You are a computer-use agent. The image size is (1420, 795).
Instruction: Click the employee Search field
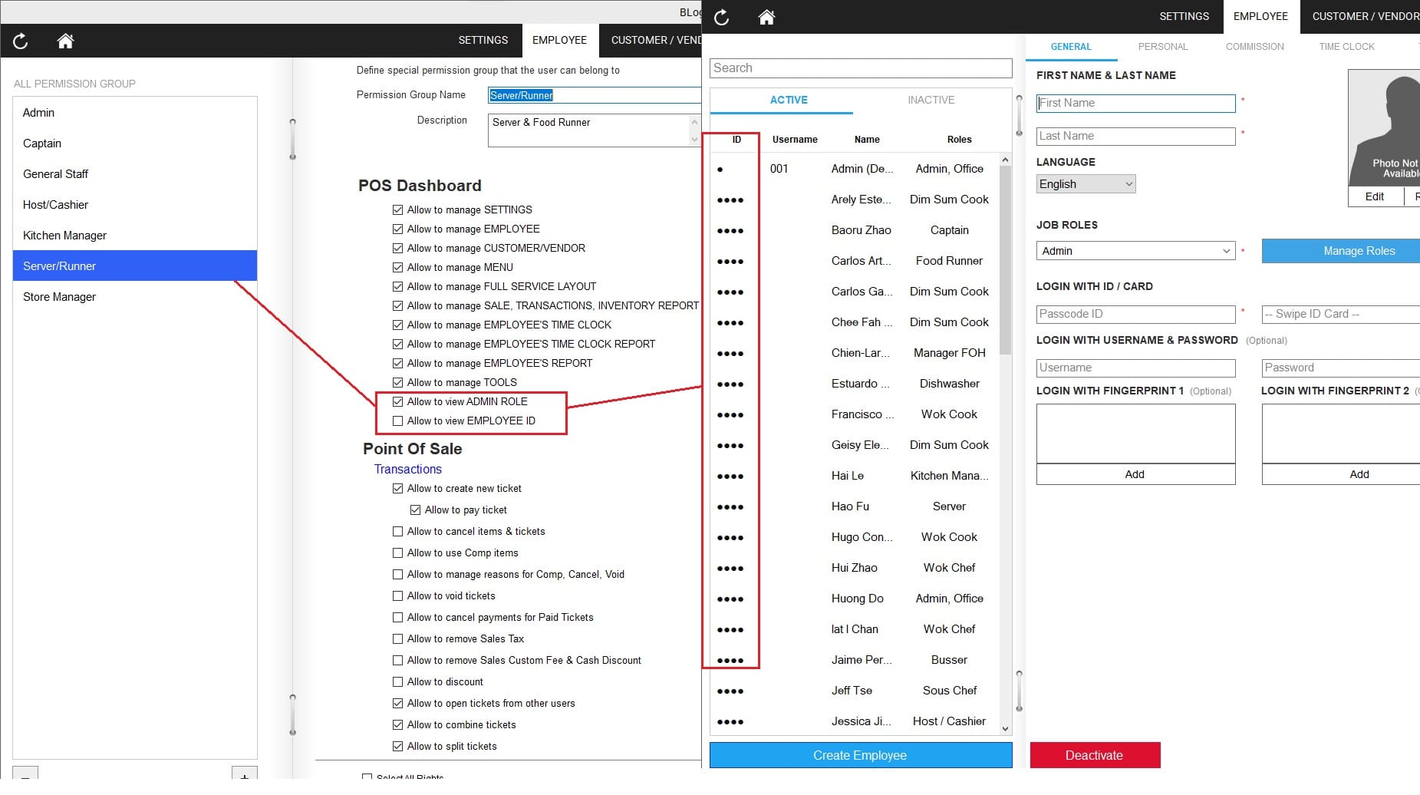(x=860, y=68)
